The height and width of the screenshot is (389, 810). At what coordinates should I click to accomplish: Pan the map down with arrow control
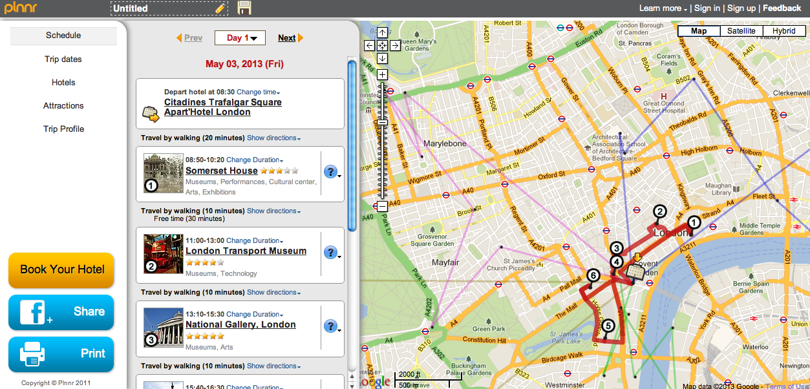tap(382, 58)
